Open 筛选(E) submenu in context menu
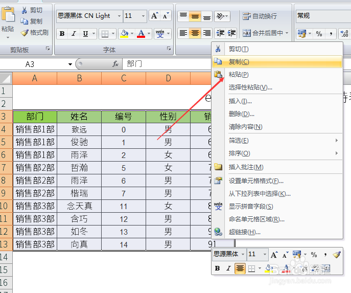Screen dimensions: 351x293 pos(277,141)
